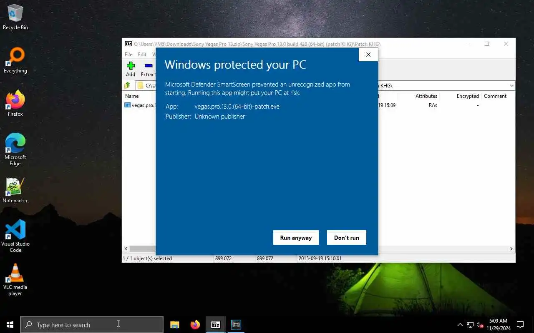Click the film strip taskbar app
The height and width of the screenshot is (333, 534).
[236, 325]
